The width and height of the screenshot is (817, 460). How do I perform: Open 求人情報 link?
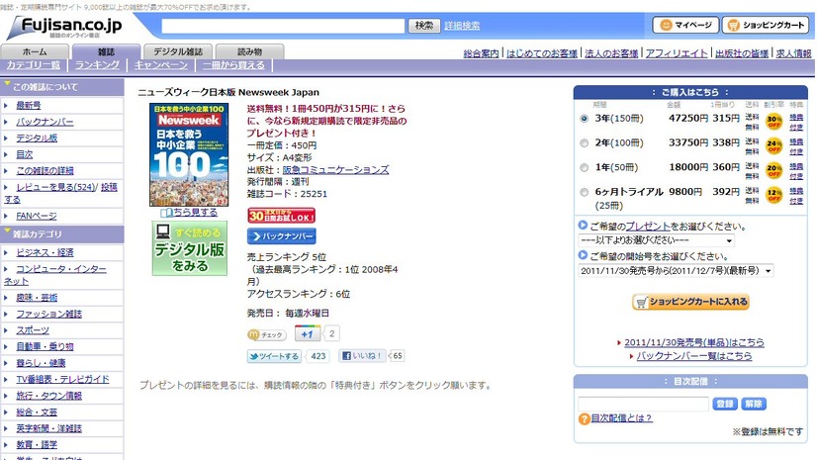[793, 53]
